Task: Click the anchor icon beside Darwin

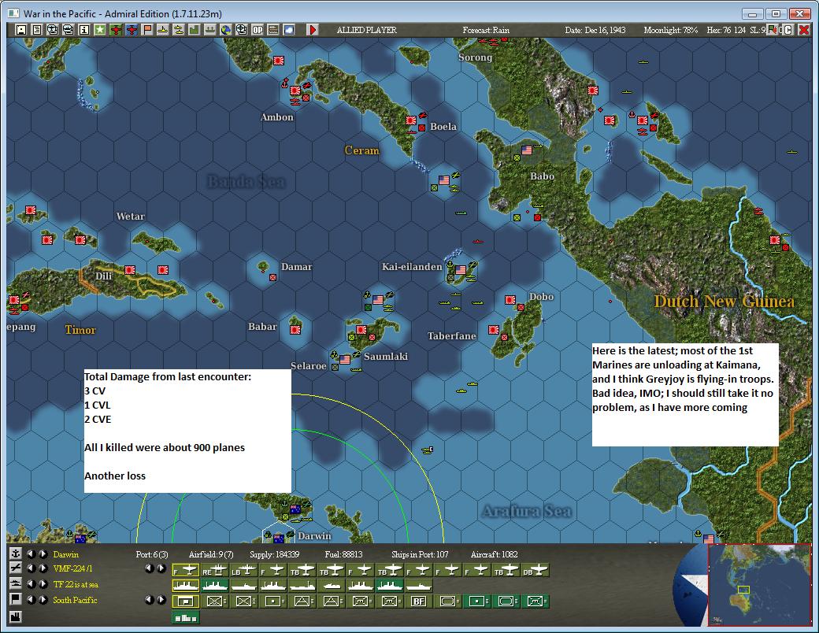Action: (x=16, y=553)
